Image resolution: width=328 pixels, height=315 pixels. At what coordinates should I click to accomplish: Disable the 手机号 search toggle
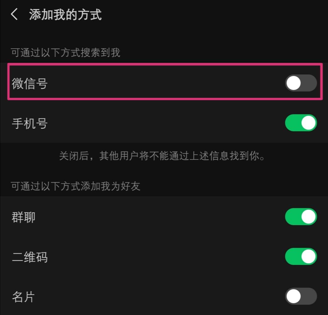(301, 123)
